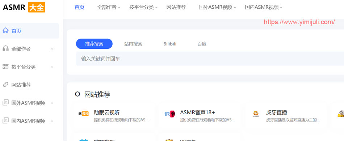The width and height of the screenshot is (344, 141).
Task: Expand sidebar 按平台分类 chevron
Action: (52, 67)
